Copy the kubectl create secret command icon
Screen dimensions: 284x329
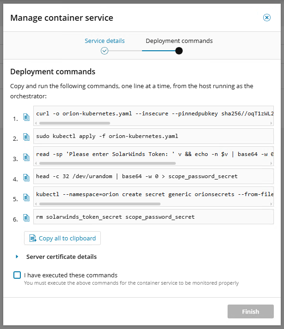pos(26,198)
